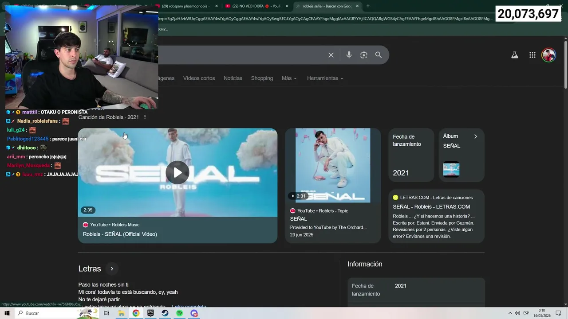The width and height of the screenshot is (568, 319).
Task: Play the SEÑAL official video
Action: (x=177, y=172)
